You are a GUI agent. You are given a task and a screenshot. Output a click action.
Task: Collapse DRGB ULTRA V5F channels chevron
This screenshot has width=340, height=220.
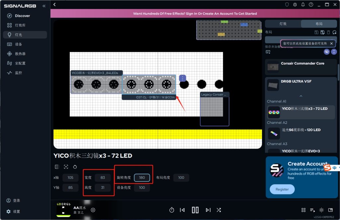pos(301,96)
